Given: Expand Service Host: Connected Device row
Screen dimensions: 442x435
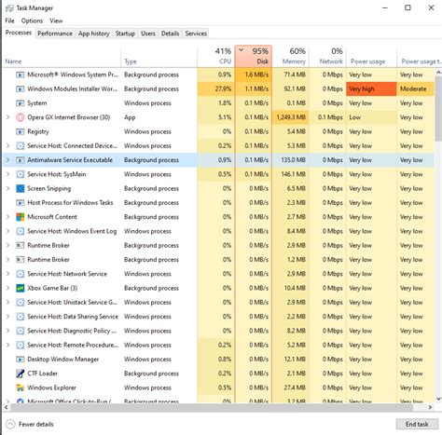Looking at the screenshot, I should (x=8, y=146).
